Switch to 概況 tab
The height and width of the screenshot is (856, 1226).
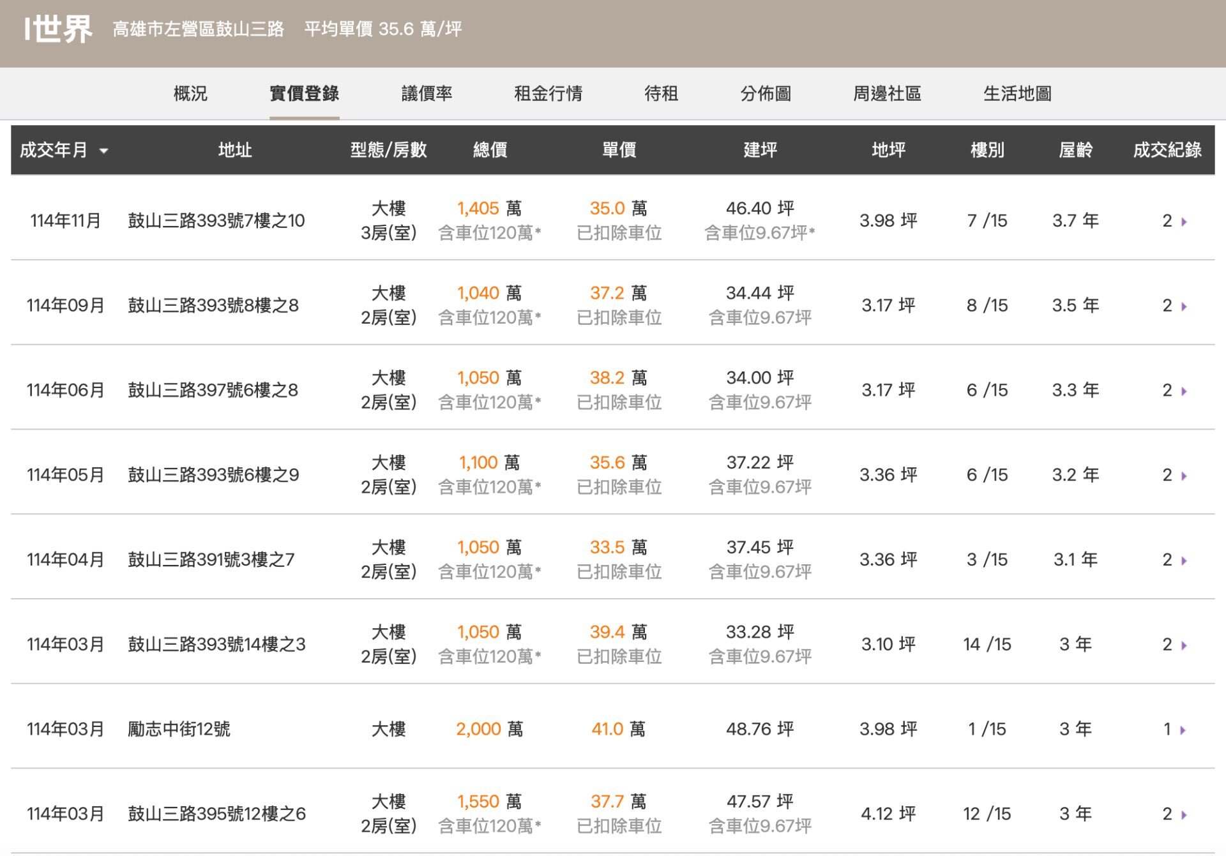190,94
